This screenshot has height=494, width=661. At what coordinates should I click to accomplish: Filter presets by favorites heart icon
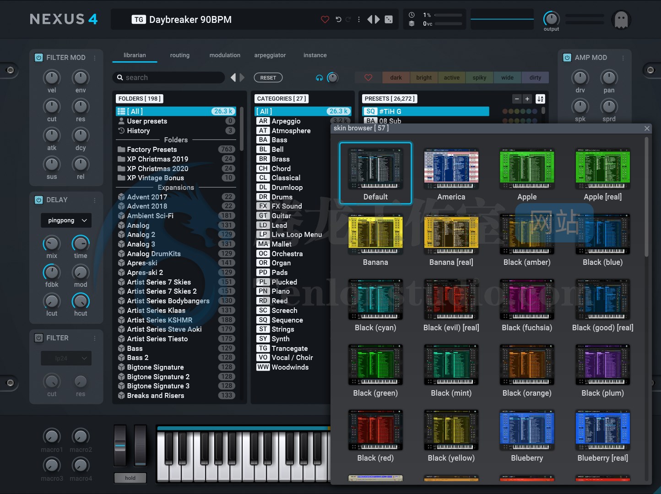[x=368, y=78]
